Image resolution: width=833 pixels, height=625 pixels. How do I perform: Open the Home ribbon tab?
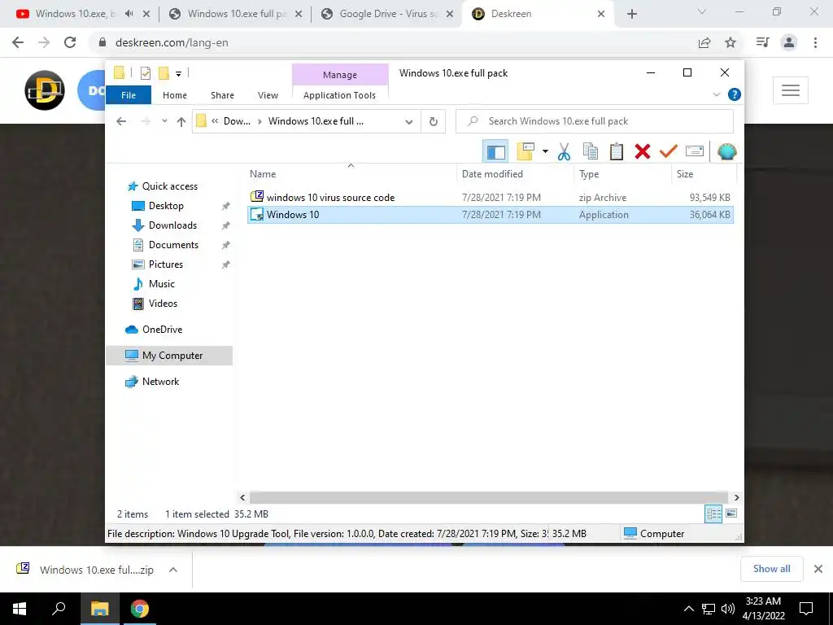tap(175, 95)
